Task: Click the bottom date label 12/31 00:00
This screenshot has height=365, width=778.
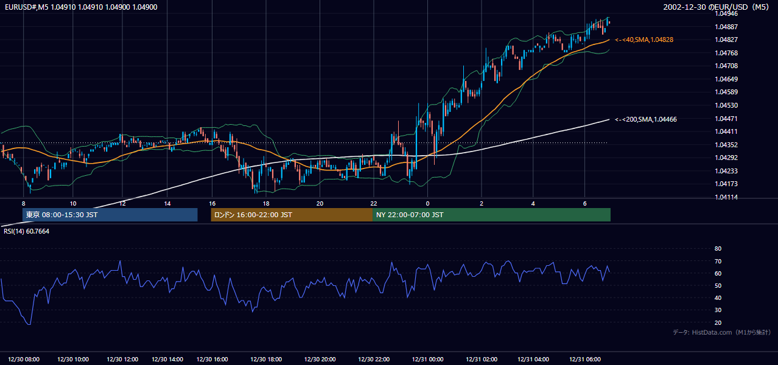Action: point(427,360)
